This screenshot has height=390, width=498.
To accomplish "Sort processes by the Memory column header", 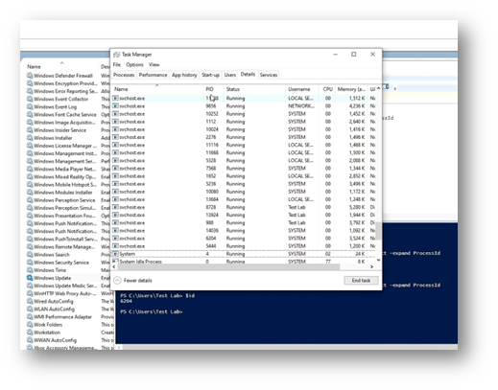I will (x=351, y=89).
